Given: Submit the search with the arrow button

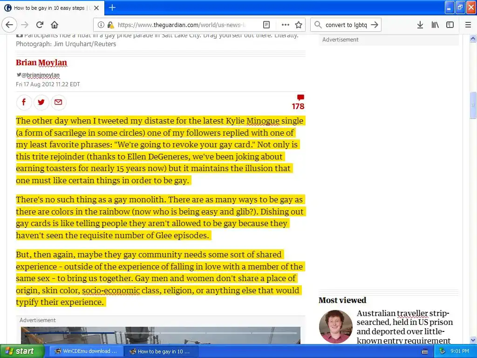Looking at the screenshot, I should click(x=375, y=25).
